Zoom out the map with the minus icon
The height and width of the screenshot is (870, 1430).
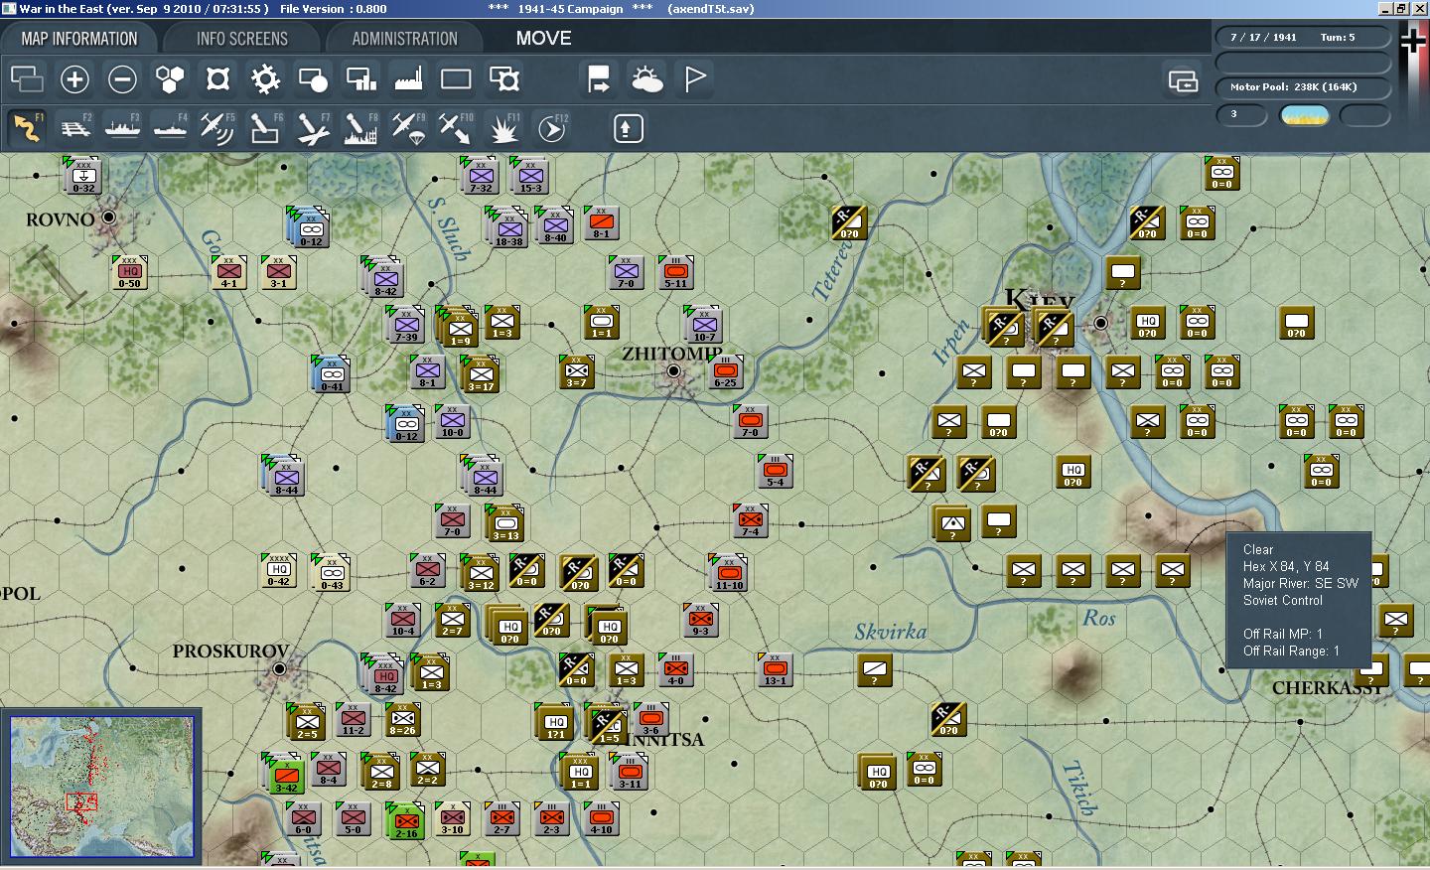122,79
